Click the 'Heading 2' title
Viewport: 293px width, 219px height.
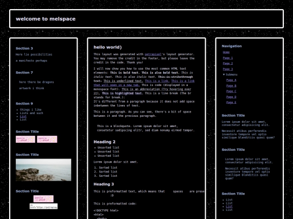pyautogui.click(x=105, y=142)
